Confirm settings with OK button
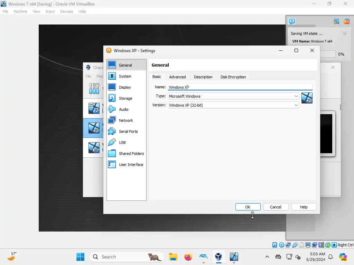 pyautogui.click(x=248, y=207)
